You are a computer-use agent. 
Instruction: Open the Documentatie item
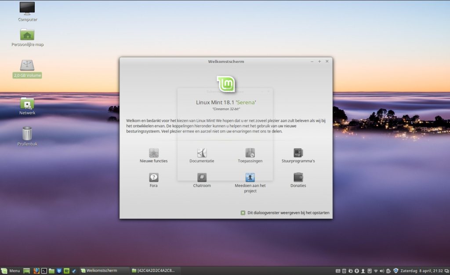click(202, 156)
